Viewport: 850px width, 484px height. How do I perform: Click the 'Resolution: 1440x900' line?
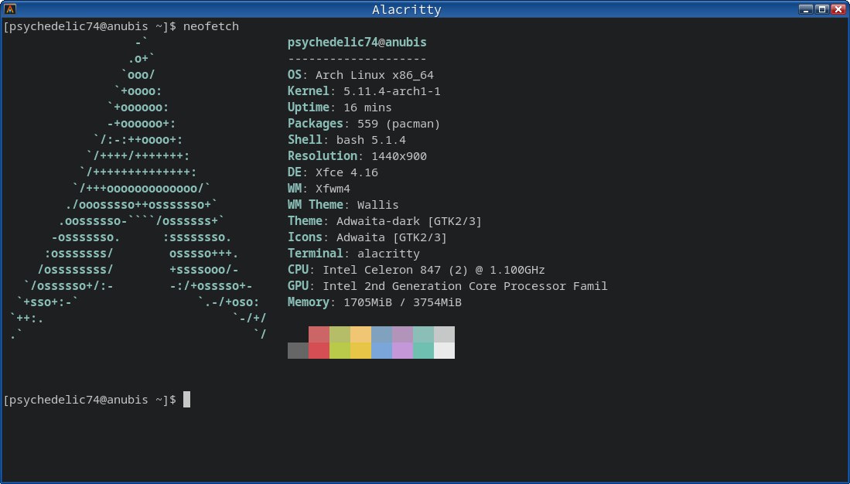coord(357,156)
